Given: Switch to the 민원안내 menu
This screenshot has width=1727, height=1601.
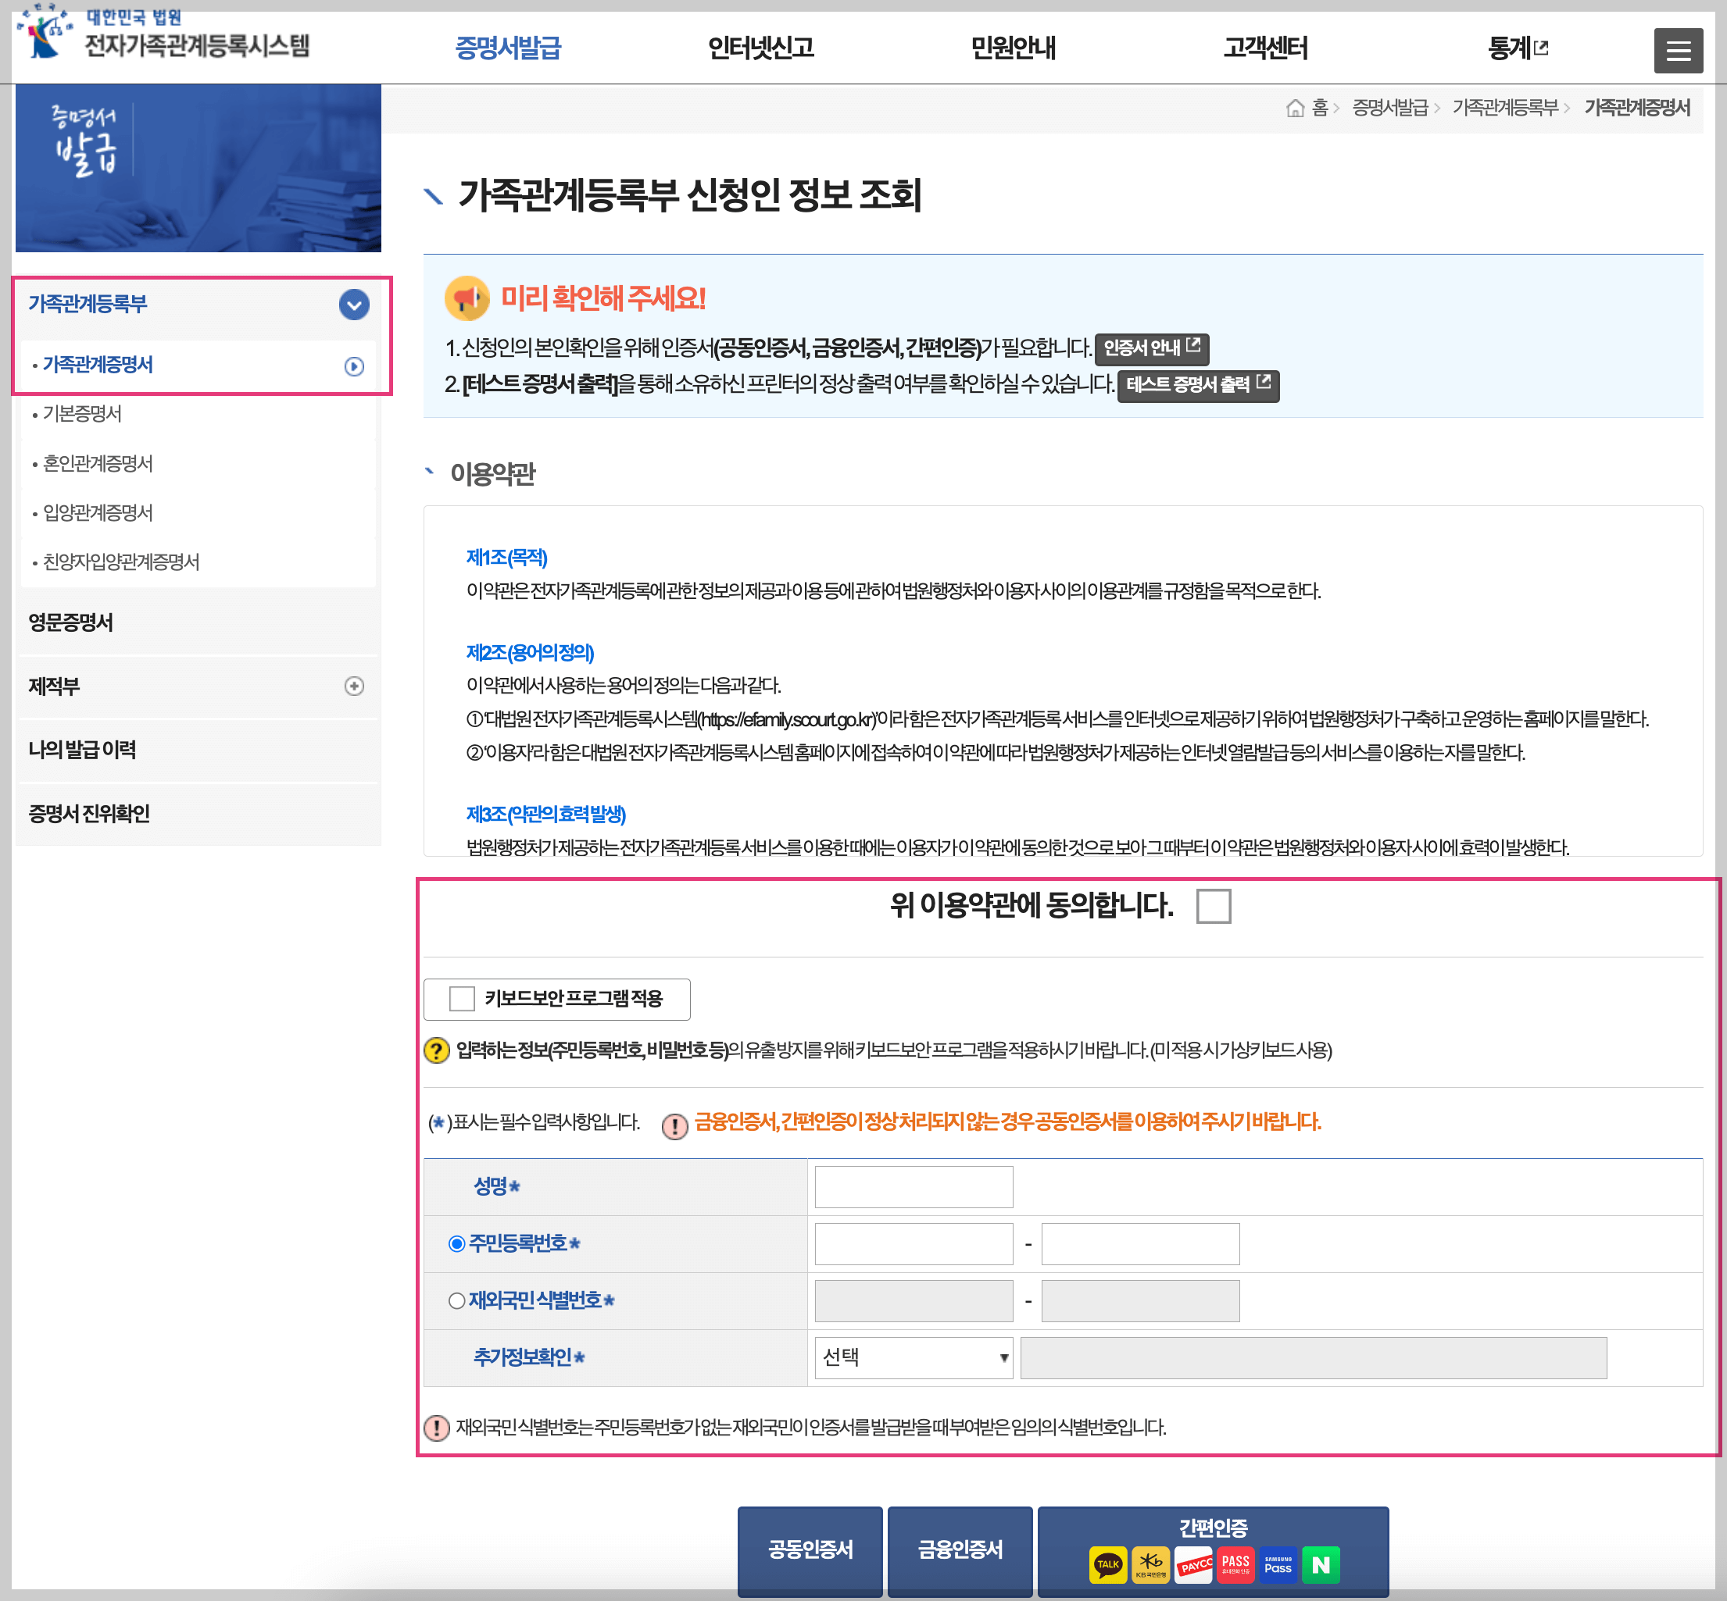Looking at the screenshot, I should tap(1012, 49).
